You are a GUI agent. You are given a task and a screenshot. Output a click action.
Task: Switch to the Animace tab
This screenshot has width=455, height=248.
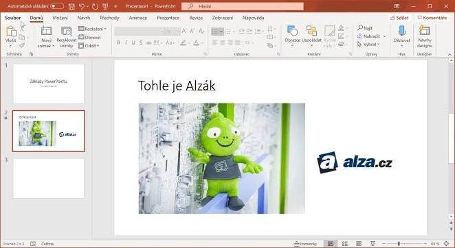point(138,18)
